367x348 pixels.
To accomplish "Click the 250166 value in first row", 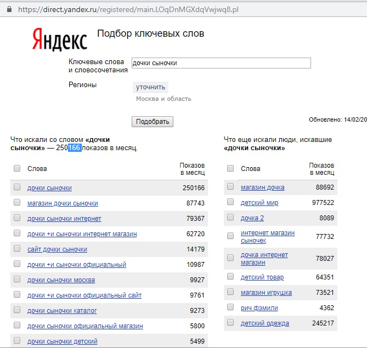I will (x=194, y=188).
